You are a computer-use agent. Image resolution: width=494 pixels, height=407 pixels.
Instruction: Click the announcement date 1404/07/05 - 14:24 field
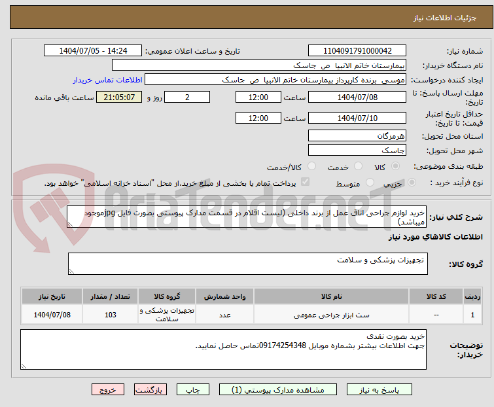click(93, 51)
